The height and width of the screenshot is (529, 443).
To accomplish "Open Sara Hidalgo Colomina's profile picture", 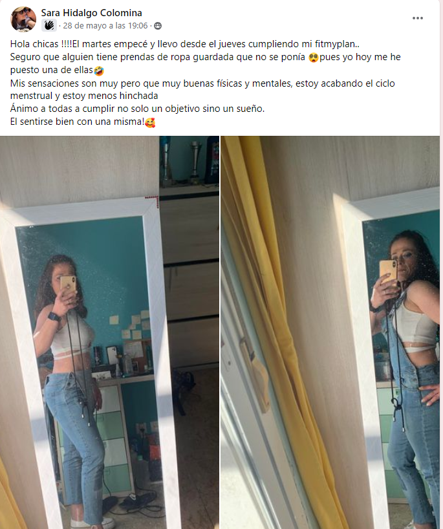I will pos(23,19).
